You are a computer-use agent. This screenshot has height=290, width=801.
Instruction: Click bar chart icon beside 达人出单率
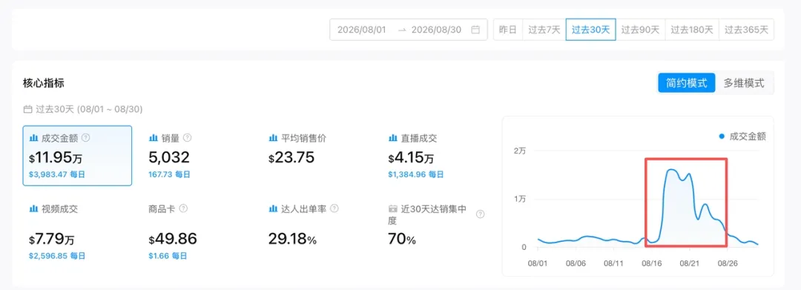[x=273, y=209]
